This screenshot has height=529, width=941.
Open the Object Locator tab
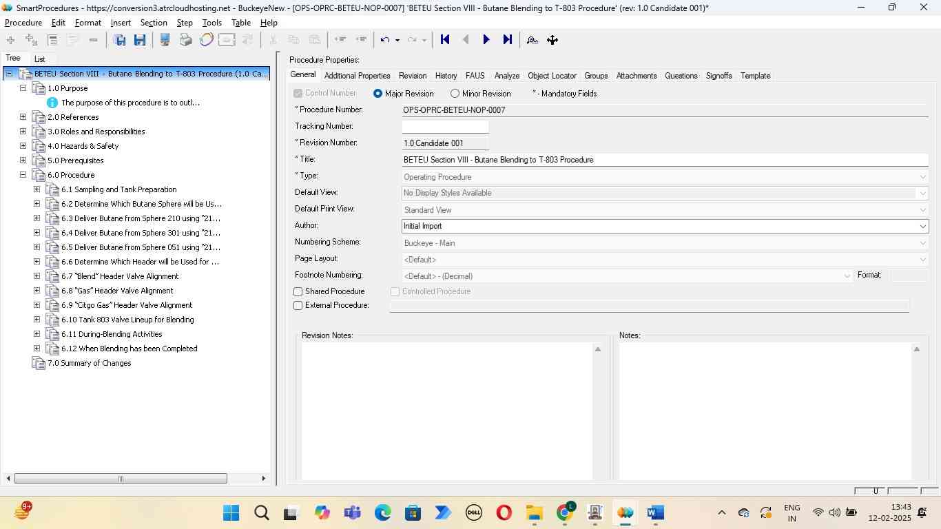552,76
